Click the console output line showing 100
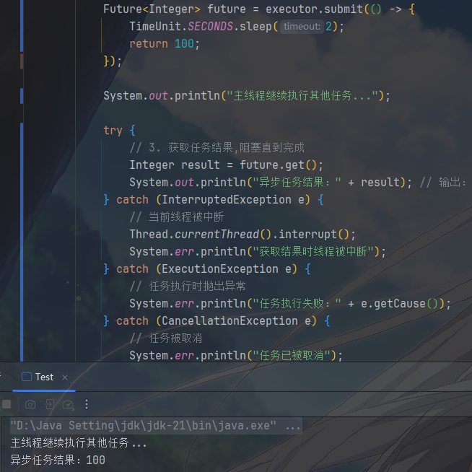 (58, 460)
